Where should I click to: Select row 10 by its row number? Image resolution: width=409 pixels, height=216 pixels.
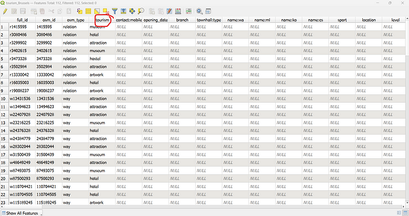click(5, 99)
